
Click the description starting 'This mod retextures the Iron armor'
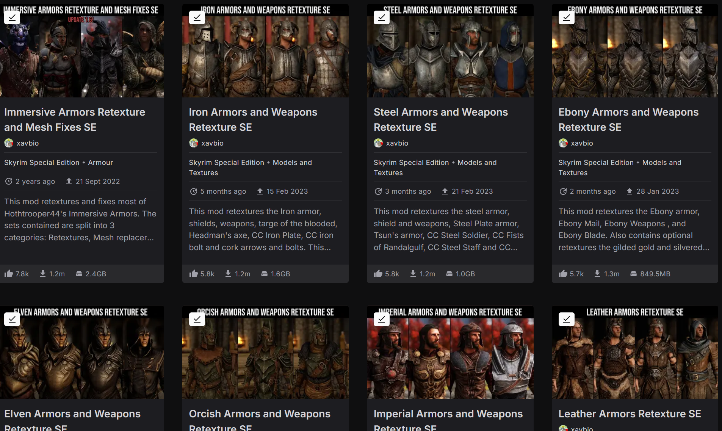(263, 229)
